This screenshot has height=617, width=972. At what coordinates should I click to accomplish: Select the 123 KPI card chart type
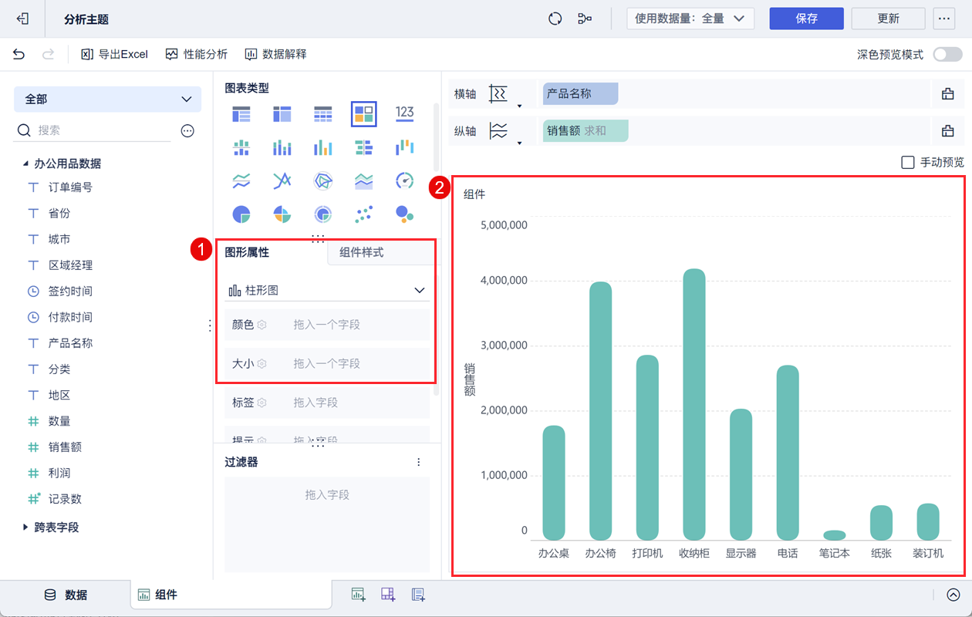(x=404, y=114)
